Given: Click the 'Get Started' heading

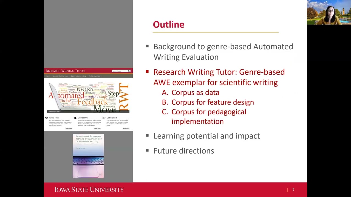Looking at the screenshot, I should tap(112, 118).
